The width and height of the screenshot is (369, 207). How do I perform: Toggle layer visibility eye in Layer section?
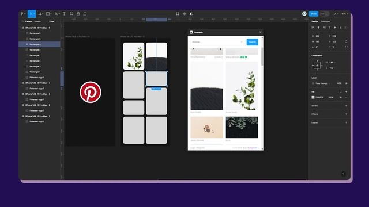346,83
